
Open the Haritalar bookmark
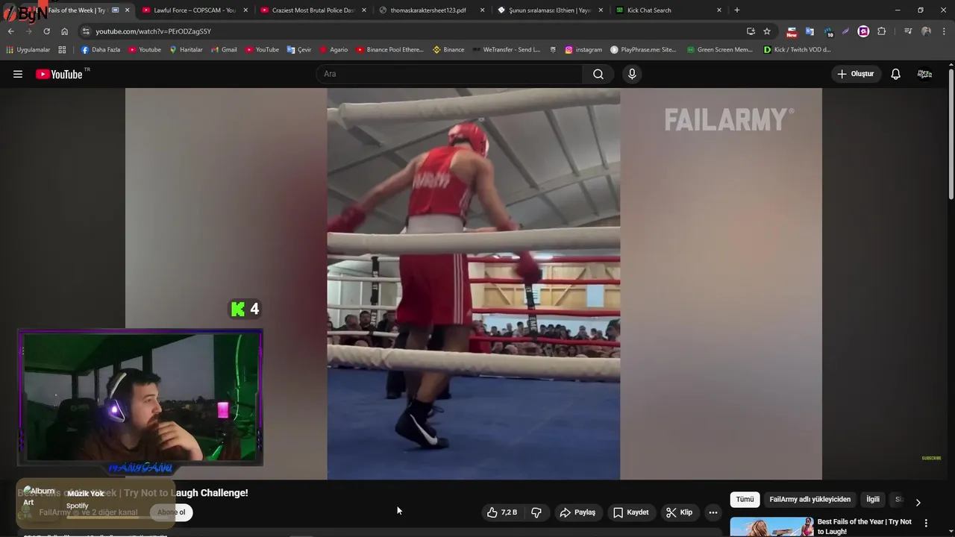pos(186,50)
